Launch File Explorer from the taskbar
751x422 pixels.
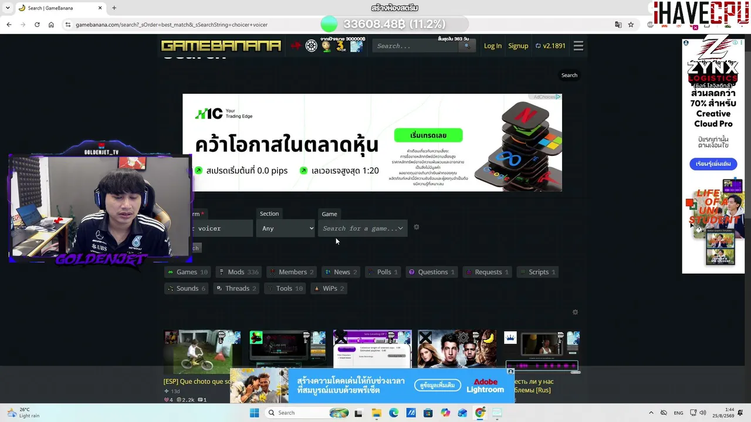pyautogui.click(x=376, y=413)
